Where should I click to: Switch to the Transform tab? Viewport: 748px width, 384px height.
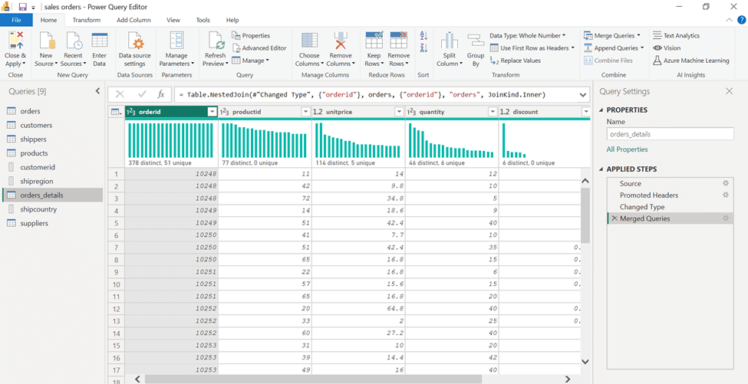[87, 20]
